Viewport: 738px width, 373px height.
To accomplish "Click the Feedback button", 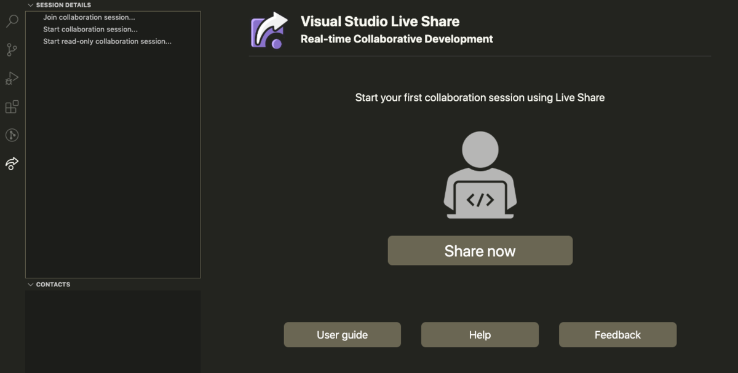I will pos(617,335).
